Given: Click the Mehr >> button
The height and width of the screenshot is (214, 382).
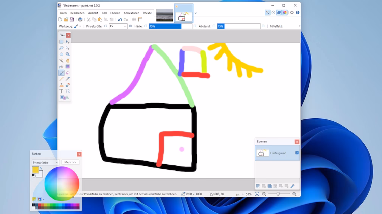Looking at the screenshot, I should pyautogui.click(x=70, y=162).
